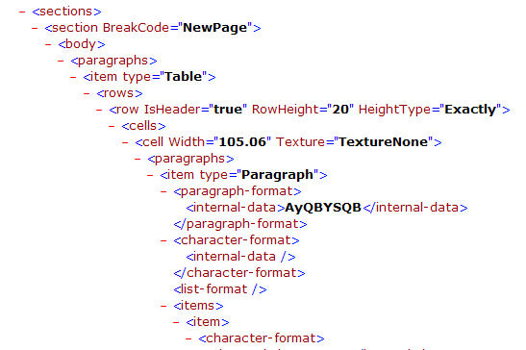Click the NewPage attribute value
Screen dimensions: 526x350
(x=215, y=28)
